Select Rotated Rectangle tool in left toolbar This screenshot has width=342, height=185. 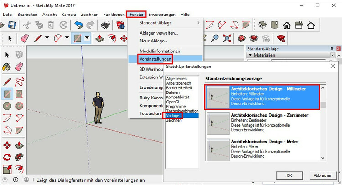19,94
